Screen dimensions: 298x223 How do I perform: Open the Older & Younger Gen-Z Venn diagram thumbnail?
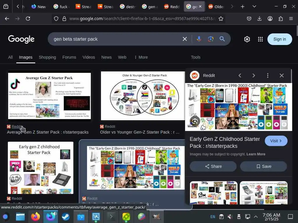click(143, 96)
